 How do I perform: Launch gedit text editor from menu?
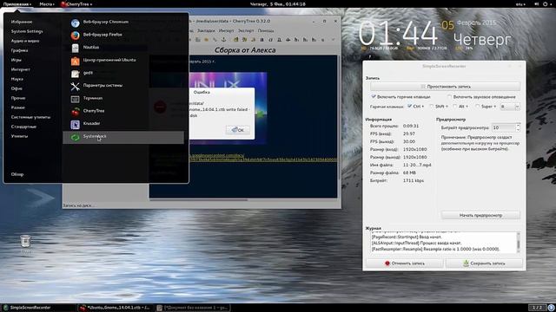123,73
